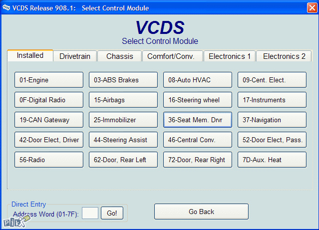Open the 25-Immobilizer module
This screenshot has height=230, width=319.
(123, 120)
